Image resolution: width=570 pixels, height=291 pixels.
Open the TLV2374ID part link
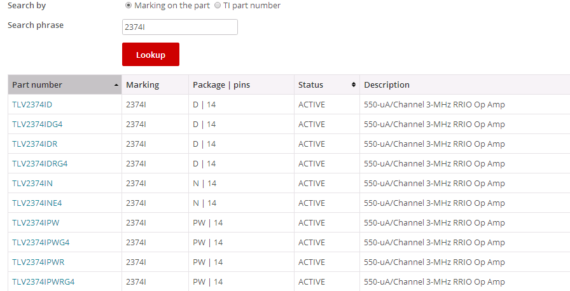[32, 105]
